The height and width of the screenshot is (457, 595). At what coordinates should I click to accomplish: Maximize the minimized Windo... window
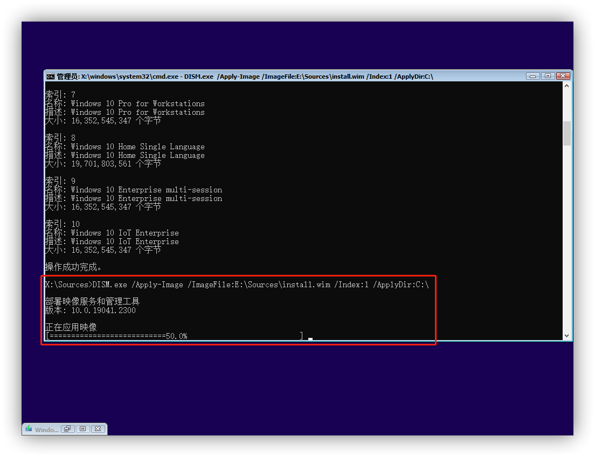tap(82, 429)
